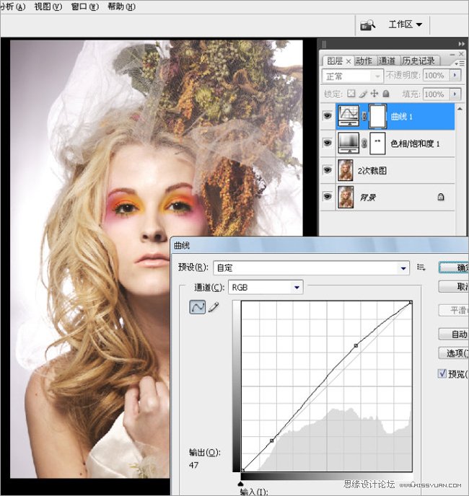Select the pencil draw-curve tool
The height and width of the screenshot is (496, 469).
213,307
